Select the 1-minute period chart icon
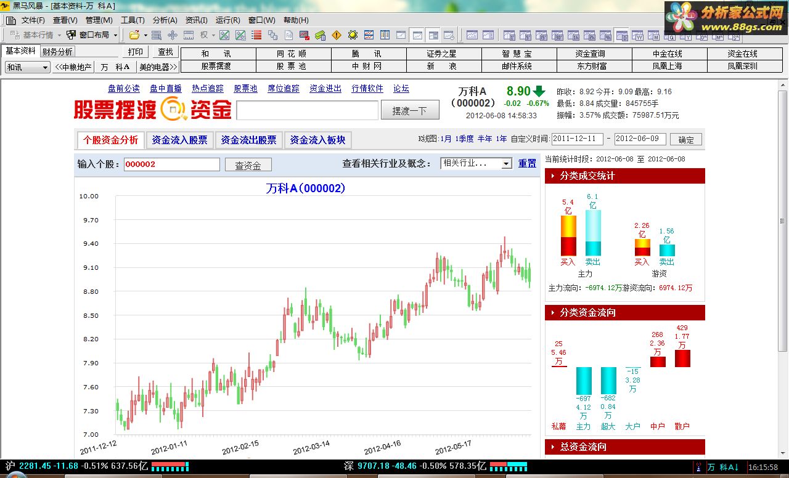The image size is (789, 478). coord(509,35)
